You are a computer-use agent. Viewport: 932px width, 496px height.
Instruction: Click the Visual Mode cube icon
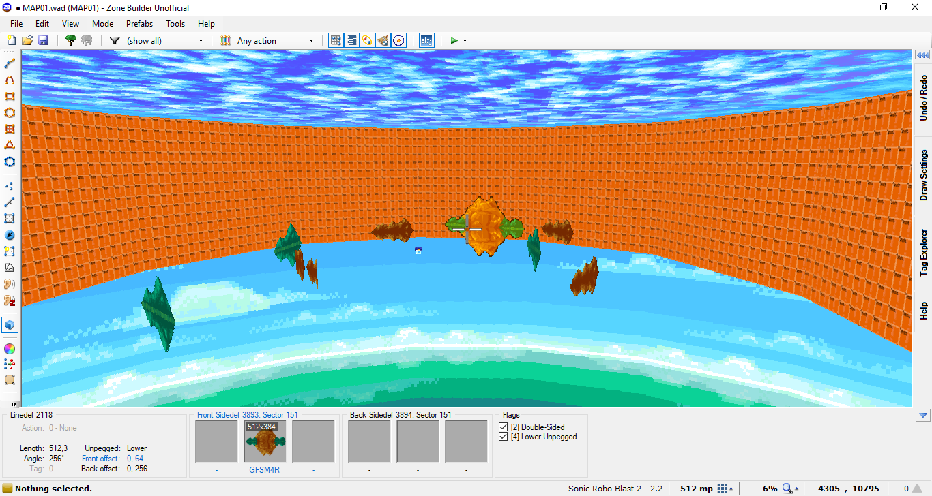[x=10, y=325]
